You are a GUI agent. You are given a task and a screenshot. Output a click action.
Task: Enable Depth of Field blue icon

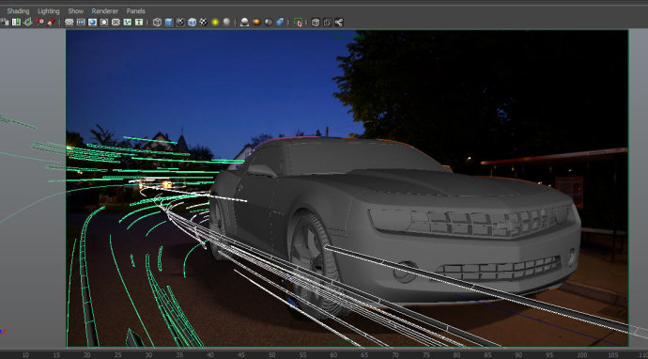coord(280,22)
